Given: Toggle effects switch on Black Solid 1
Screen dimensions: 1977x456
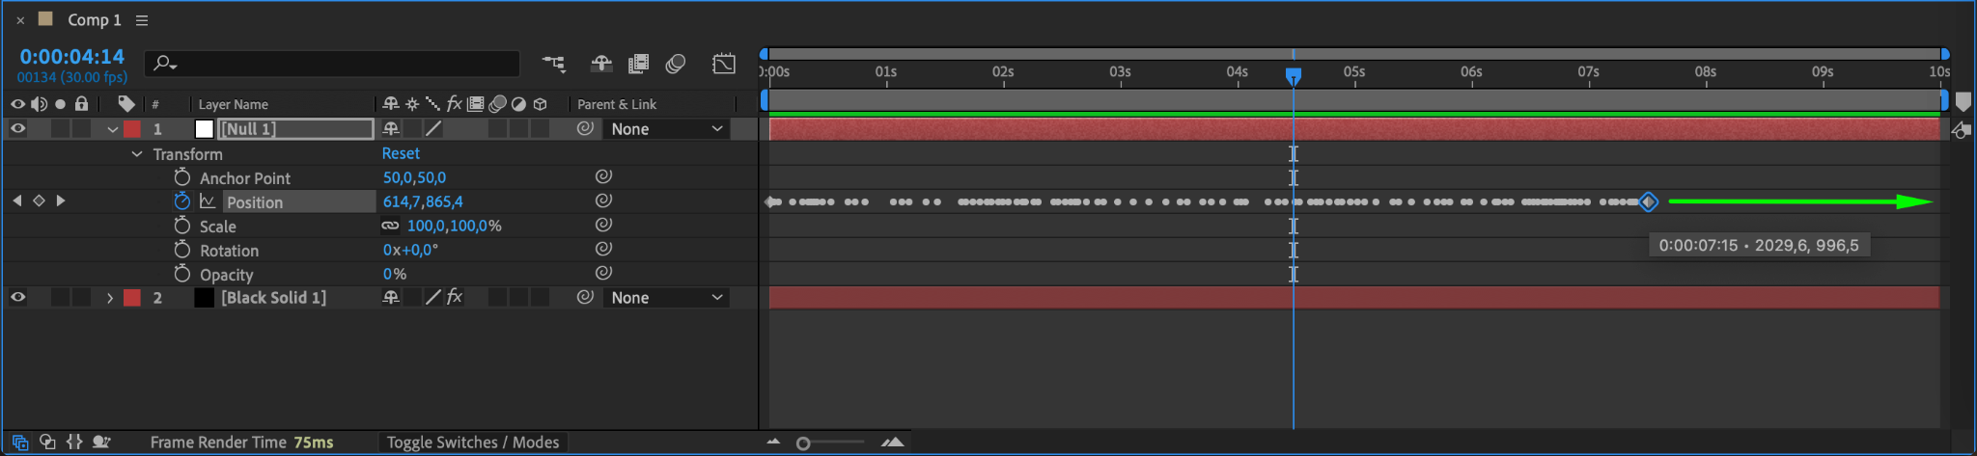Looking at the screenshot, I should point(455,297).
